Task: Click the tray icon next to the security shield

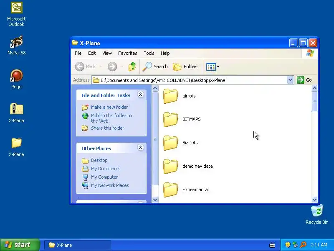Action: [x=295, y=245]
